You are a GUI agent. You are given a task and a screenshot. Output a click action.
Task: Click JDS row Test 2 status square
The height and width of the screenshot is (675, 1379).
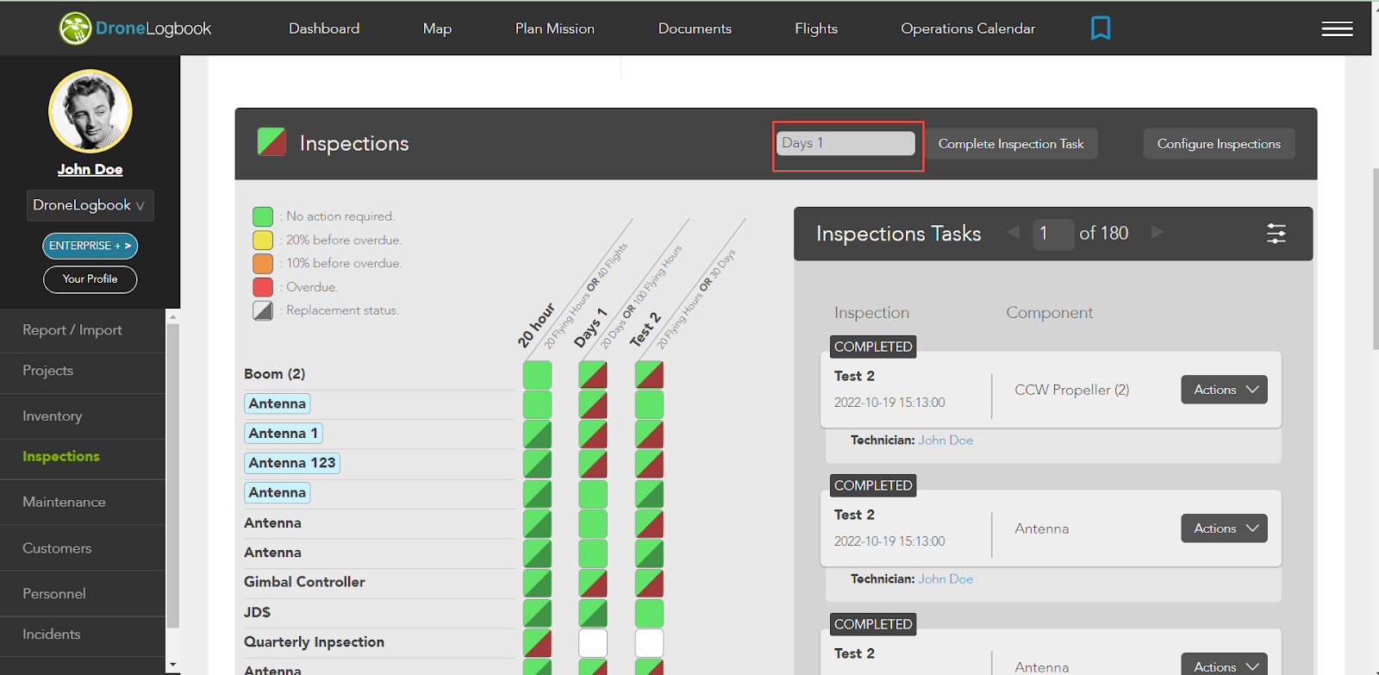pos(649,613)
